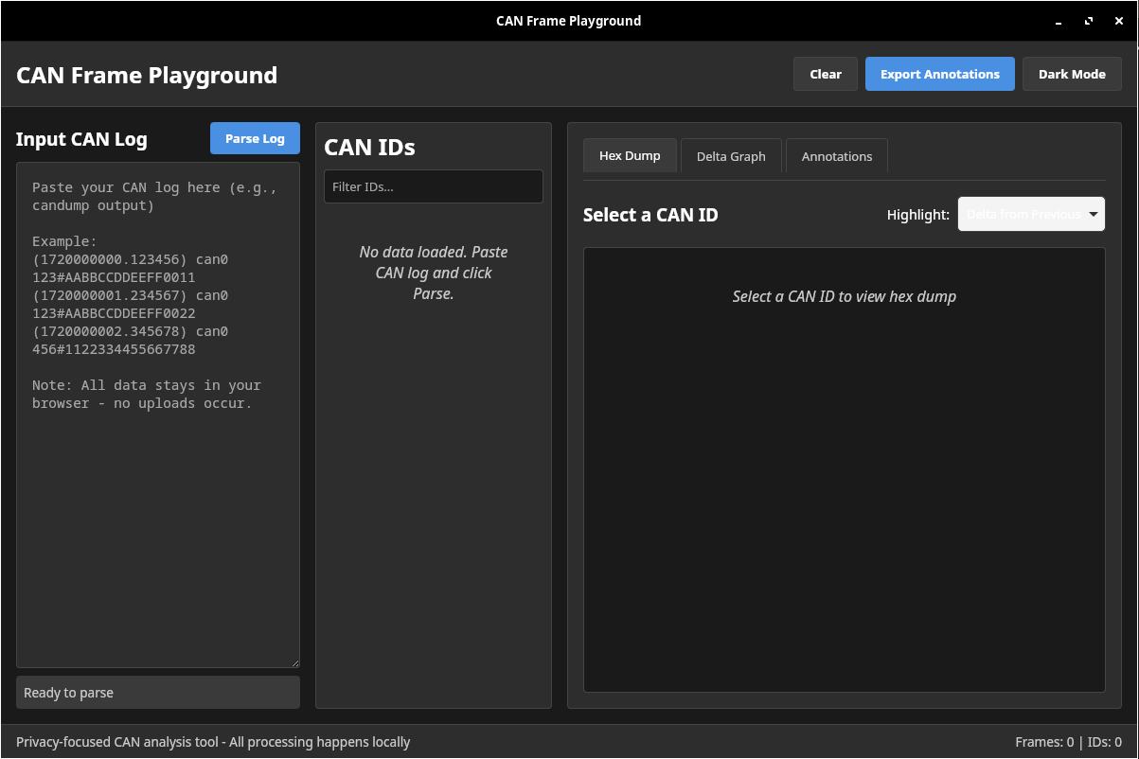Click the Clear button
This screenshot has height=759, width=1139.
[826, 75]
